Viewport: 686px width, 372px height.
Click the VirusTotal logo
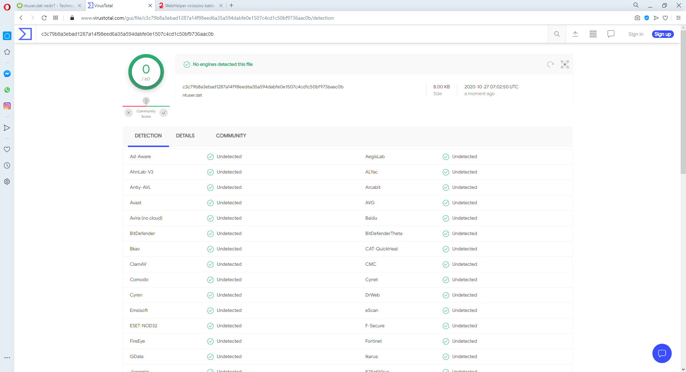25,34
